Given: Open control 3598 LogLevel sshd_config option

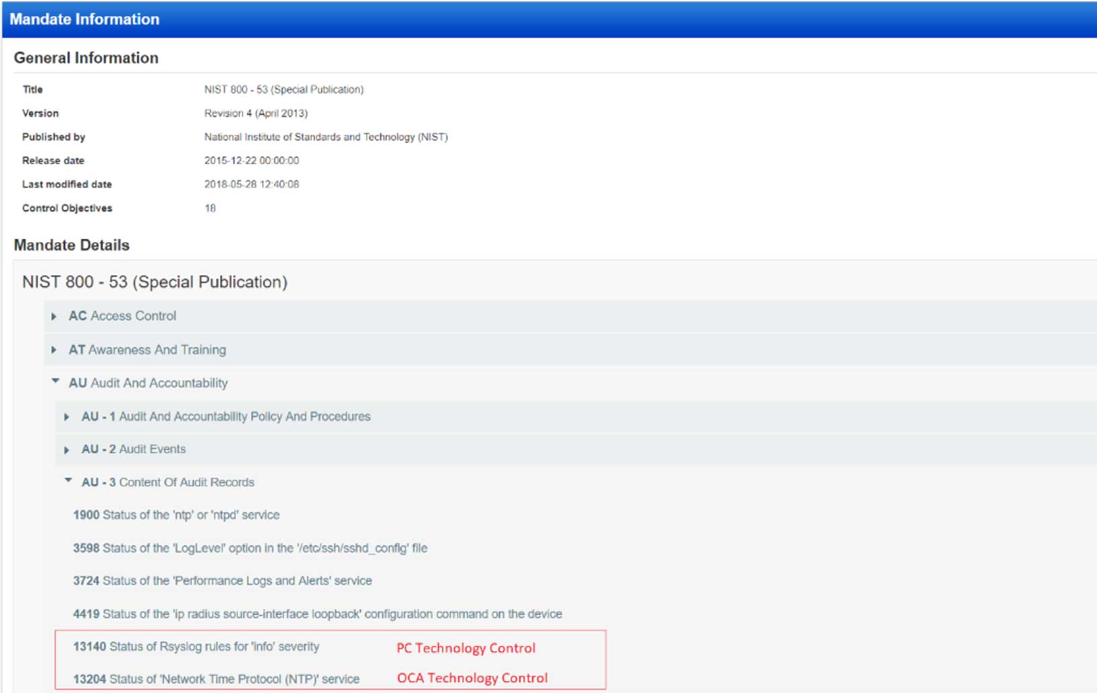Looking at the screenshot, I should pyautogui.click(x=250, y=548).
